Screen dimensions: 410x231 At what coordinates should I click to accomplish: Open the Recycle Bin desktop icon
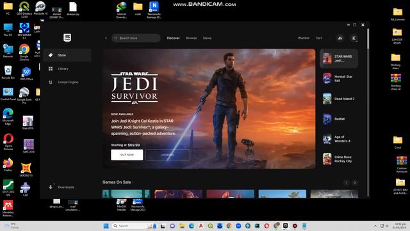[x=8, y=73]
